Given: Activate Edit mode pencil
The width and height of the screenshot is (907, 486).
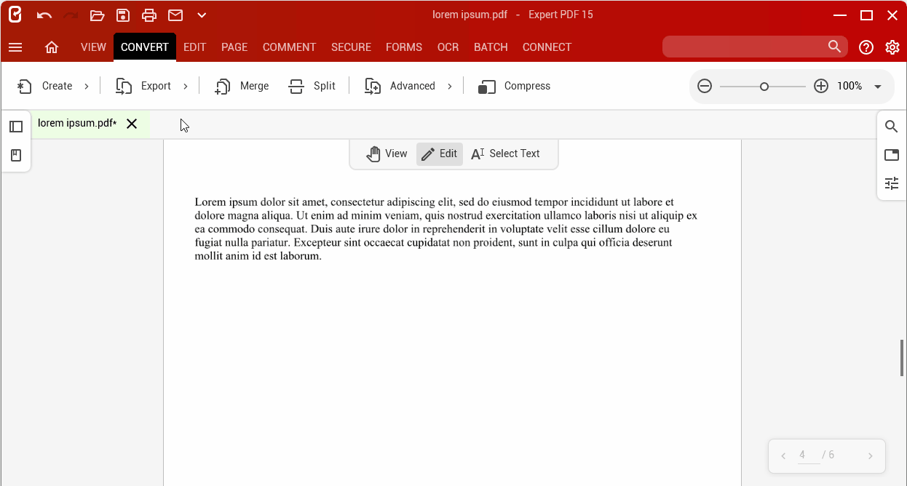Looking at the screenshot, I should tap(440, 154).
